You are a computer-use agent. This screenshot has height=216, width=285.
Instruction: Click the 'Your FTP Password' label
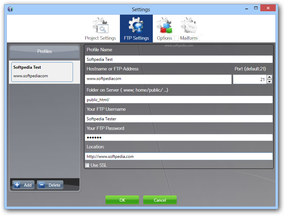[106, 129]
